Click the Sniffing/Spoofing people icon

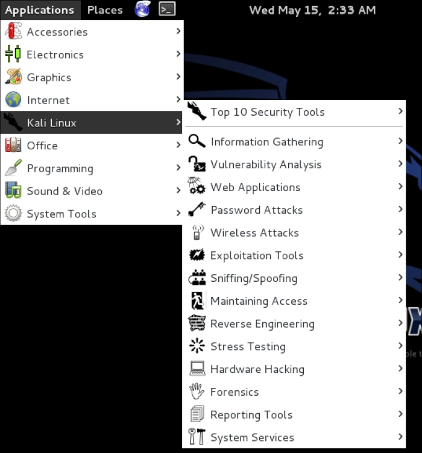197,278
